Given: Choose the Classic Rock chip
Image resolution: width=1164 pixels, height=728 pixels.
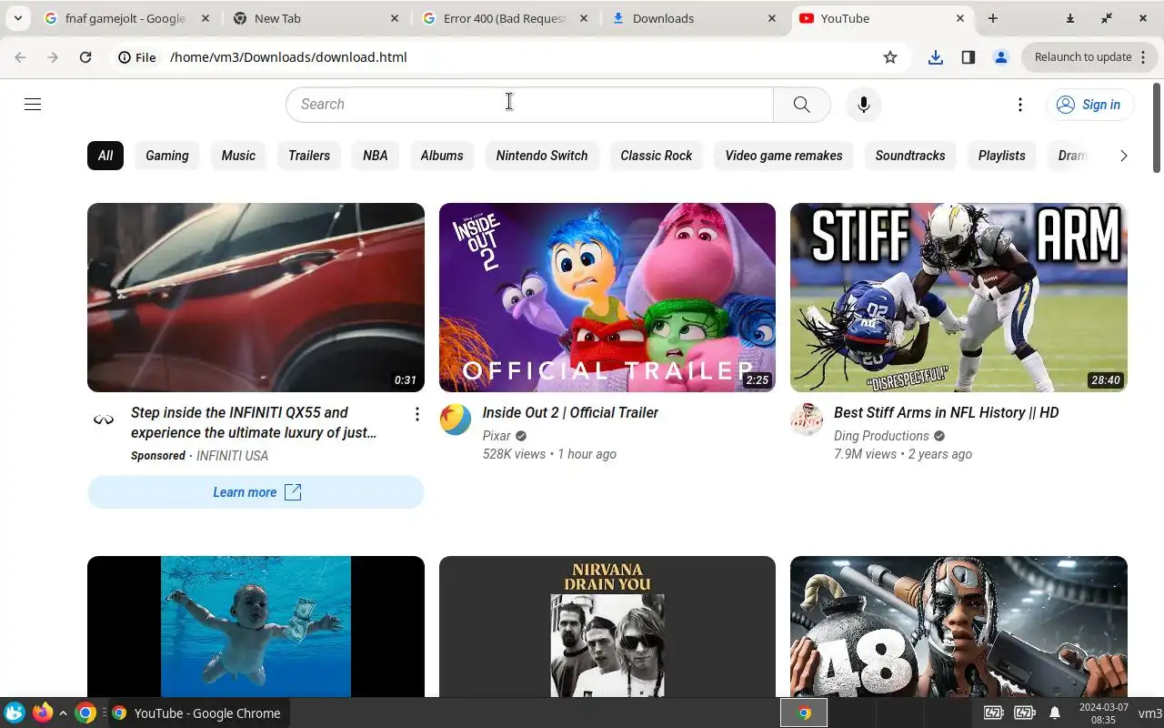Looking at the screenshot, I should [x=657, y=156].
